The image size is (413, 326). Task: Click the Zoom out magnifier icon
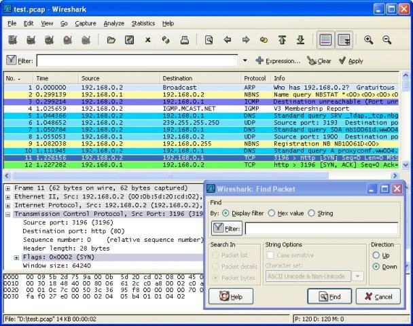tap(387, 40)
